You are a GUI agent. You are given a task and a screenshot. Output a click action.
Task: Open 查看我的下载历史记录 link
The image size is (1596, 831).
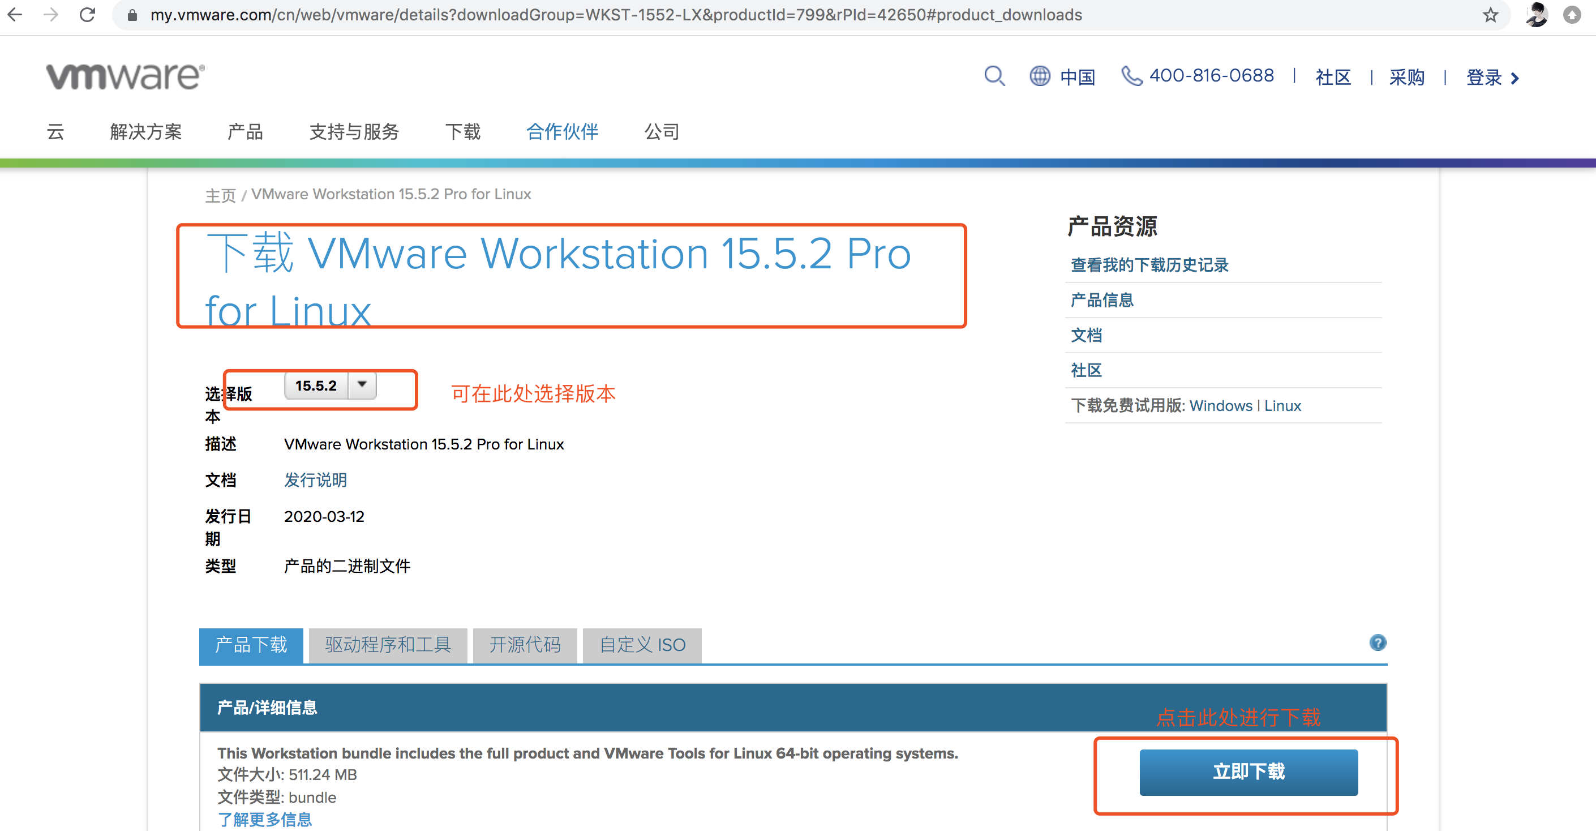click(1149, 264)
